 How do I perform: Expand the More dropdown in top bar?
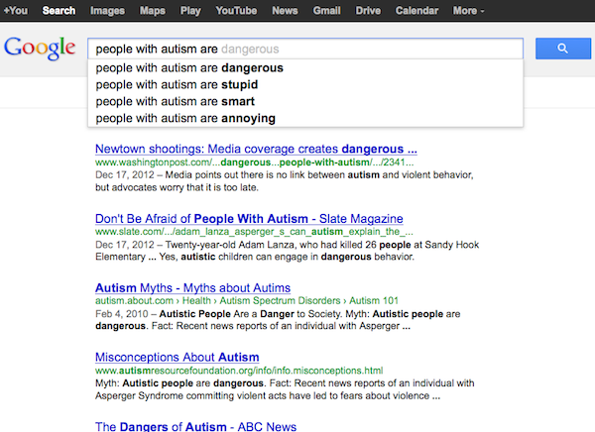point(469,11)
